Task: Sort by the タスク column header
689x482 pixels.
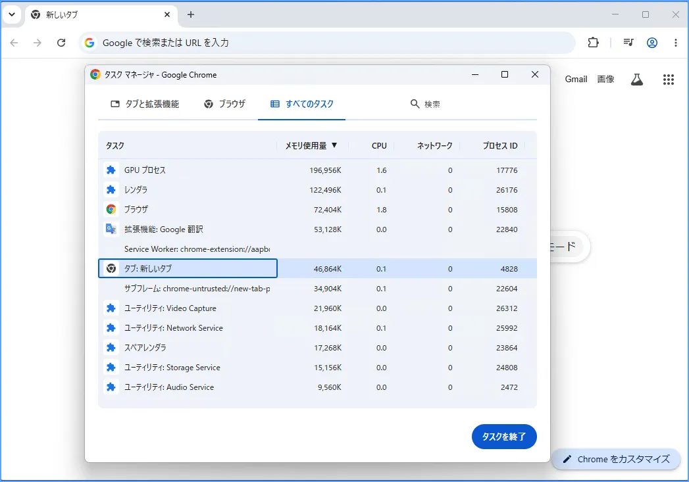Action: (115, 146)
